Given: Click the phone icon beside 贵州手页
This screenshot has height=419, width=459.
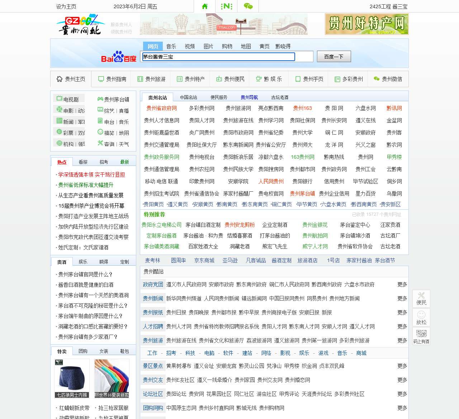Looking at the screenshot, I should tap(298, 79).
